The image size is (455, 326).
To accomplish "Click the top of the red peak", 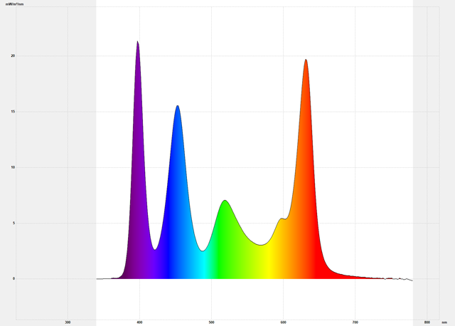I will (306, 60).
